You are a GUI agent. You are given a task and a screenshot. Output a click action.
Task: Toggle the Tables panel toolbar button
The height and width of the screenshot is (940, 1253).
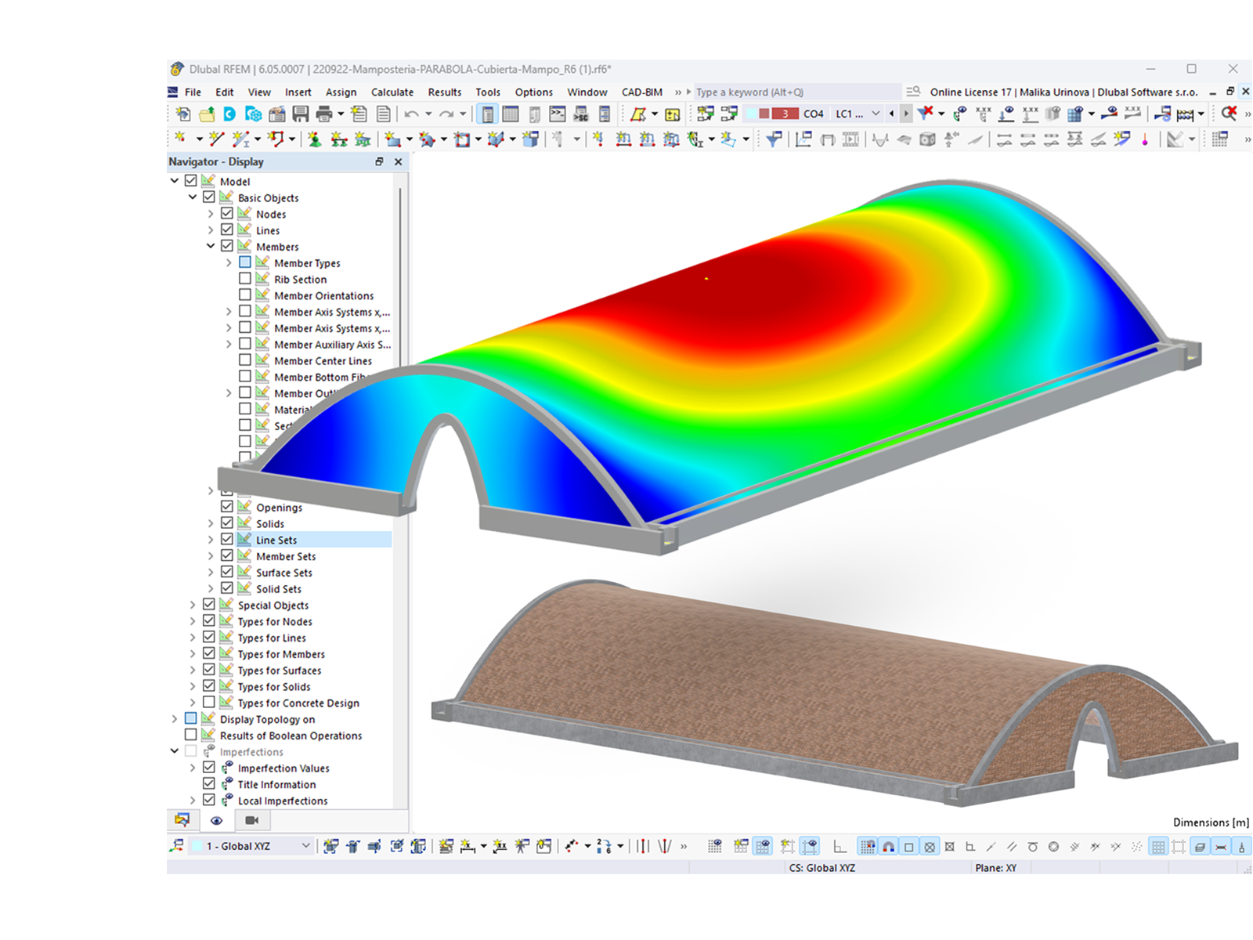pos(511,114)
